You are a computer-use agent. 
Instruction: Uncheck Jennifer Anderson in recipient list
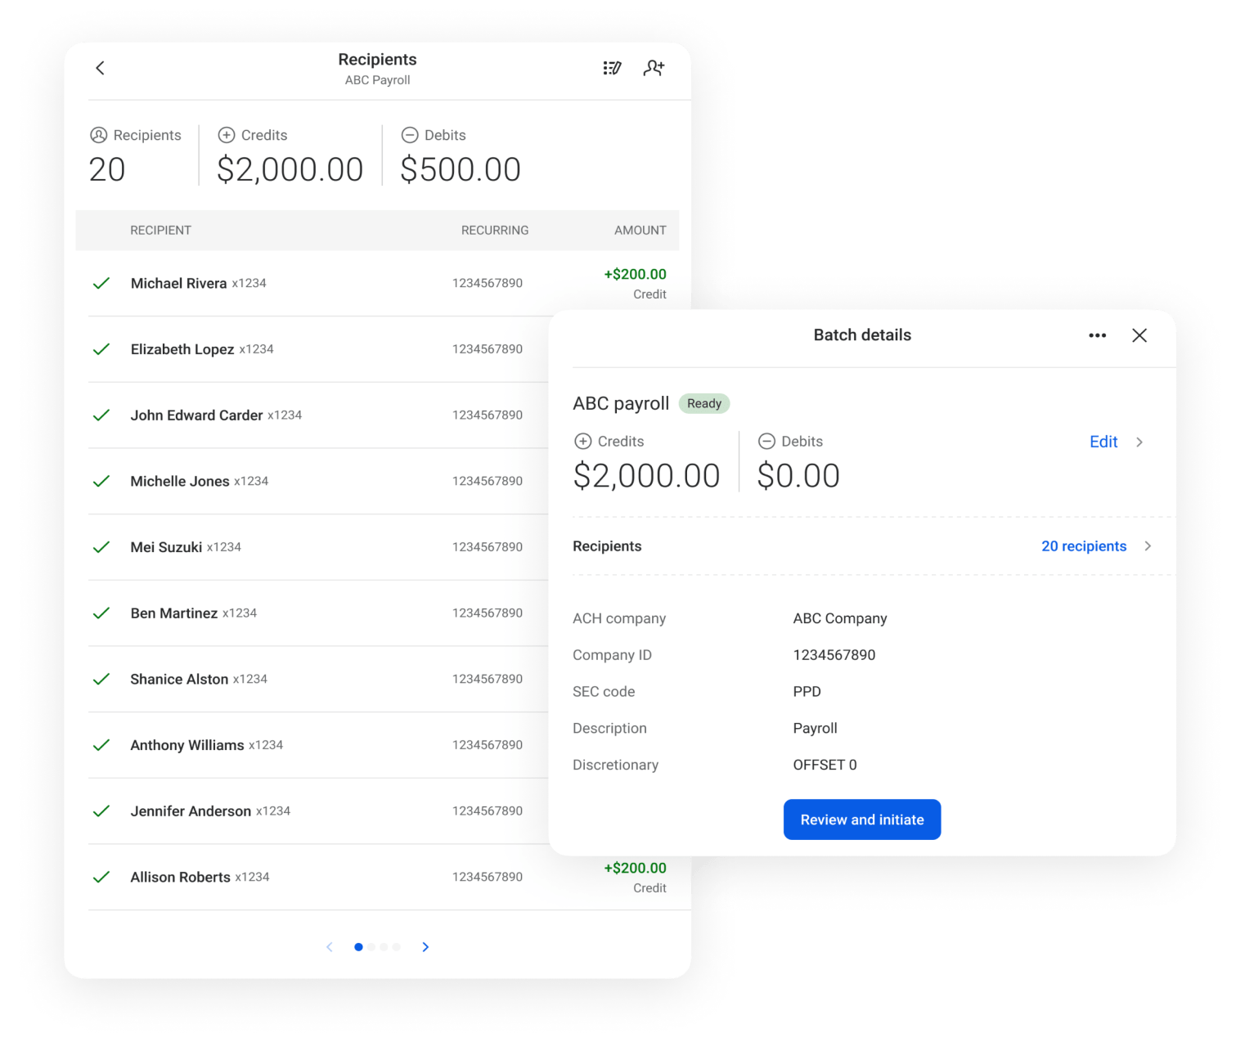click(x=101, y=811)
